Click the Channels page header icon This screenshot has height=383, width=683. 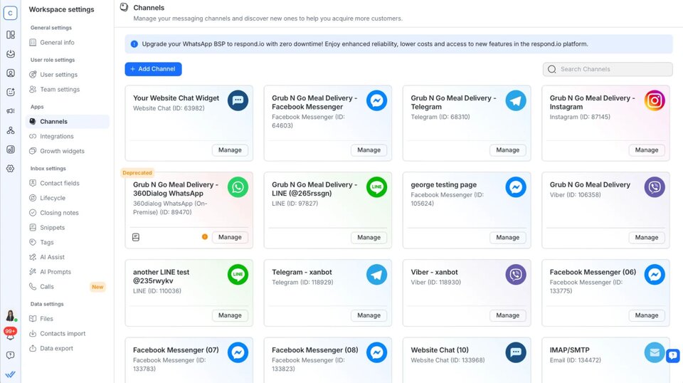[x=124, y=7]
